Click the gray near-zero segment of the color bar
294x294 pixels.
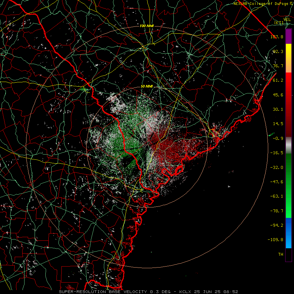coord(288,145)
